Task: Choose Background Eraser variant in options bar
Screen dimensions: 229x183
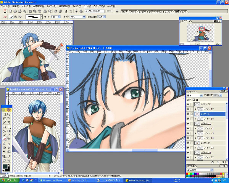Action: 15,17
